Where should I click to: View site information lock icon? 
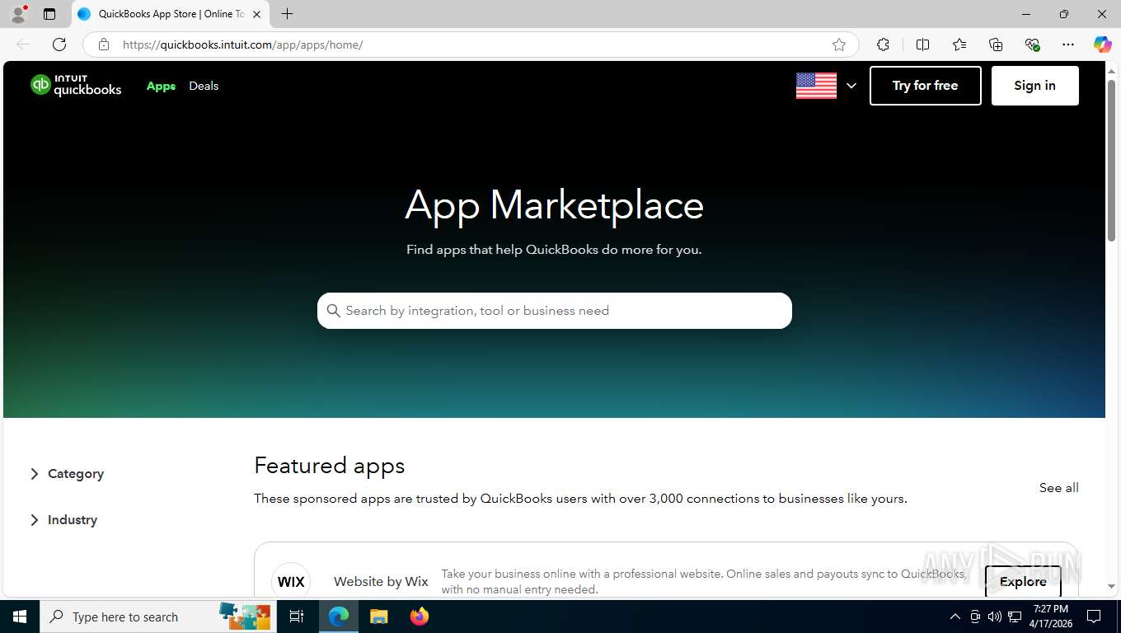[104, 45]
